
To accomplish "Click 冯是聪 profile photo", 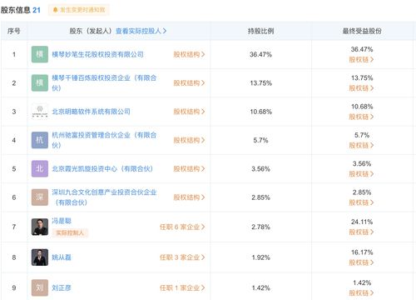I will point(40,227).
